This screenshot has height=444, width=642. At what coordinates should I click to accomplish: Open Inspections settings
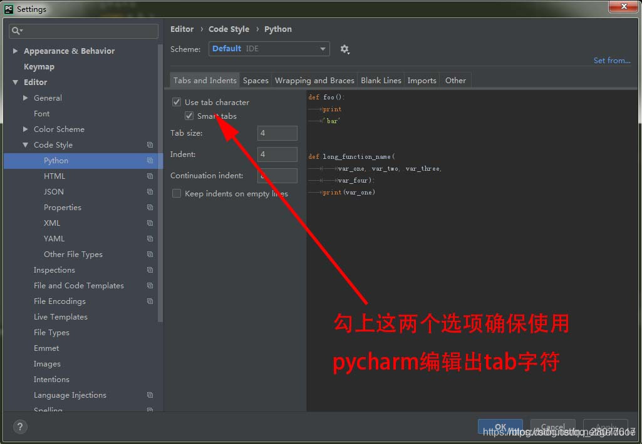tap(54, 270)
